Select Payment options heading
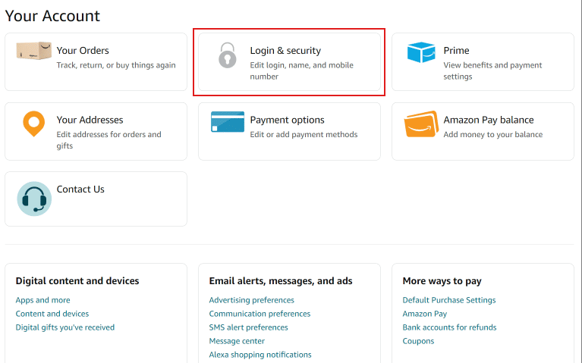 coord(287,120)
